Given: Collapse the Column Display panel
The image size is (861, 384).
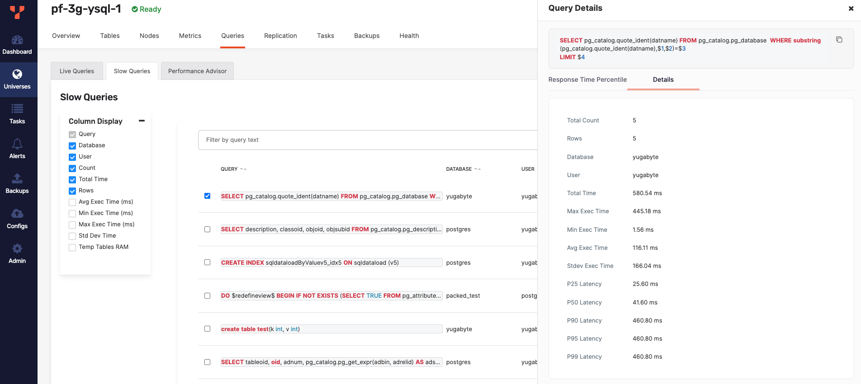Looking at the screenshot, I should pos(142,121).
